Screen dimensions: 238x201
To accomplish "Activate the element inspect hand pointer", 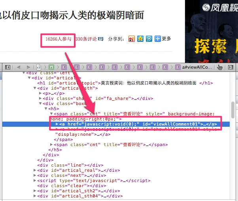I will [x=220, y=68].
